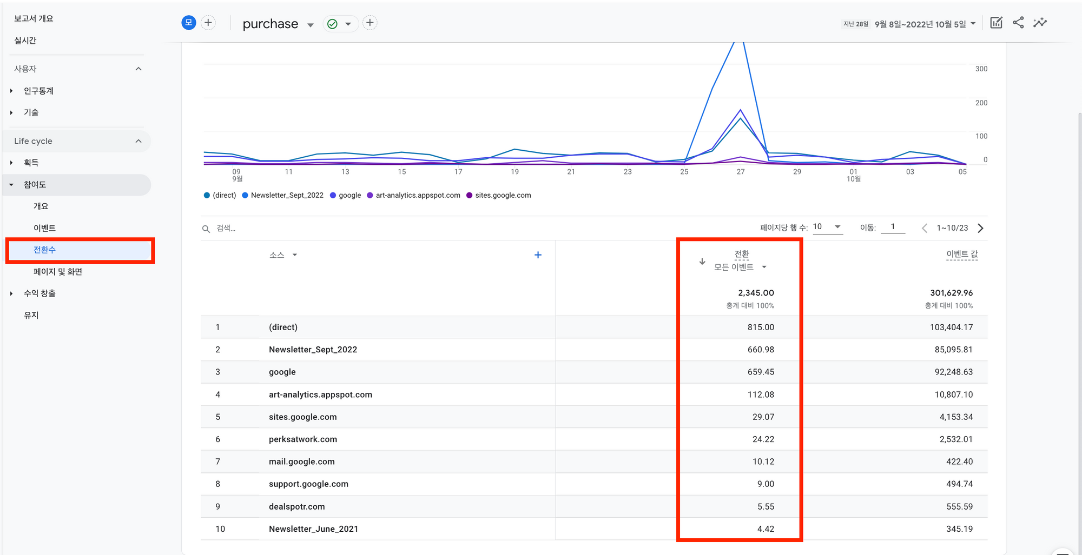
Task: Toggle the green check status dropdown
Action: 340,24
